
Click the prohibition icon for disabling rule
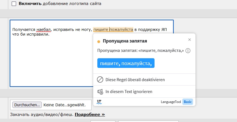[100, 79]
